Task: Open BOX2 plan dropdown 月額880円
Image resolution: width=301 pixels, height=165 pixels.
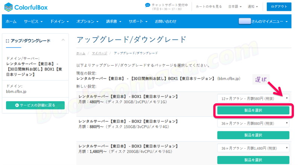Action: [x=253, y=123]
